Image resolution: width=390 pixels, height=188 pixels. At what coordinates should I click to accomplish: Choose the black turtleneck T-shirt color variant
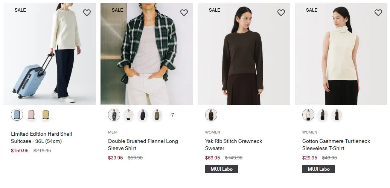coord(337,115)
